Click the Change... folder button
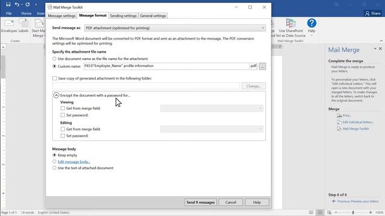385x216 pixels. tap(254, 86)
